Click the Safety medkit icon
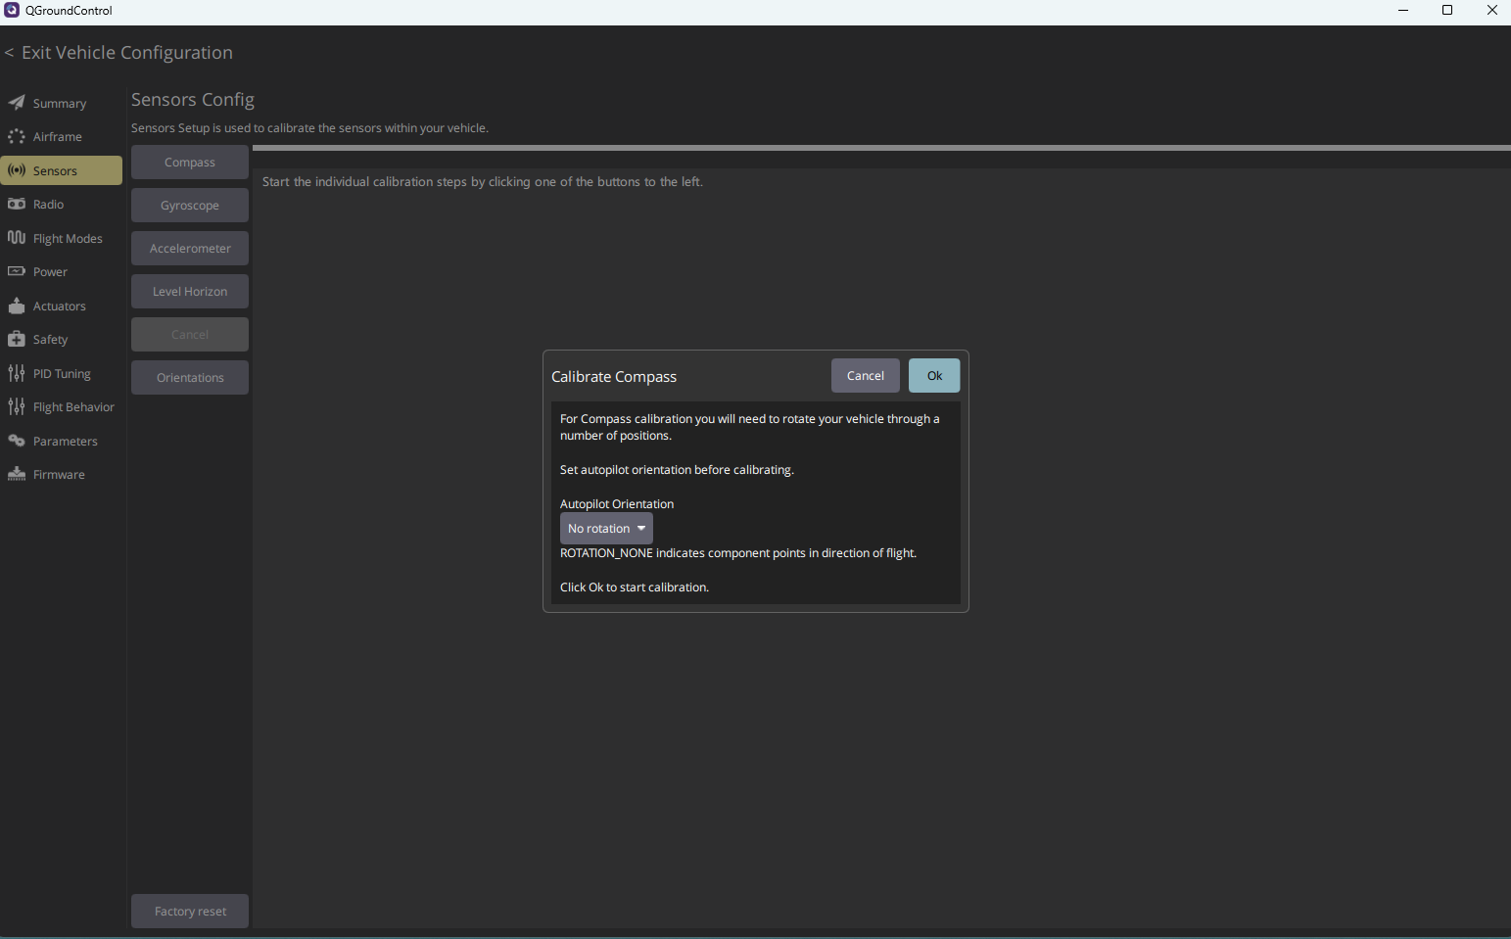The height and width of the screenshot is (939, 1511). pos(17,339)
